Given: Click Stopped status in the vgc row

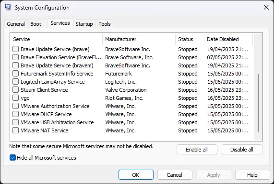Looking at the screenshot, I should [x=188, y=98].
